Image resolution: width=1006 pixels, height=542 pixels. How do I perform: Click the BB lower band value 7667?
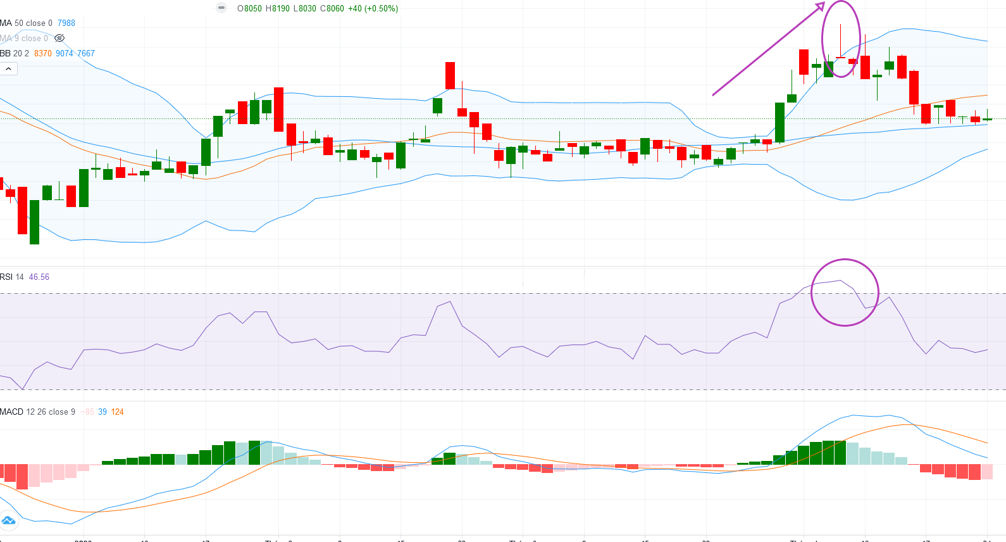pyautogui.click(x=86, y=53)
